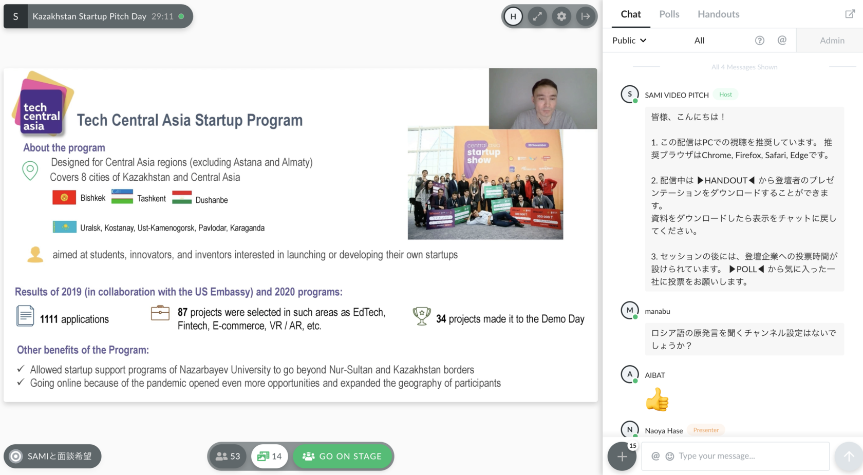Select the All chat filter
863x475 pixels.
click(700, 41)
